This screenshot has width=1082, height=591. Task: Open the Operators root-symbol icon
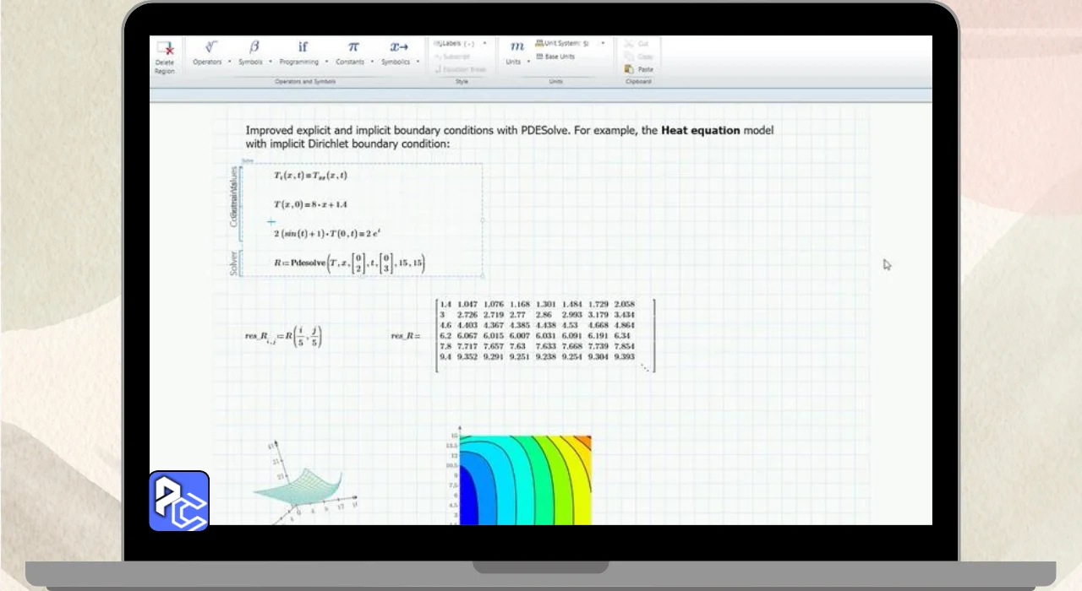211,47
